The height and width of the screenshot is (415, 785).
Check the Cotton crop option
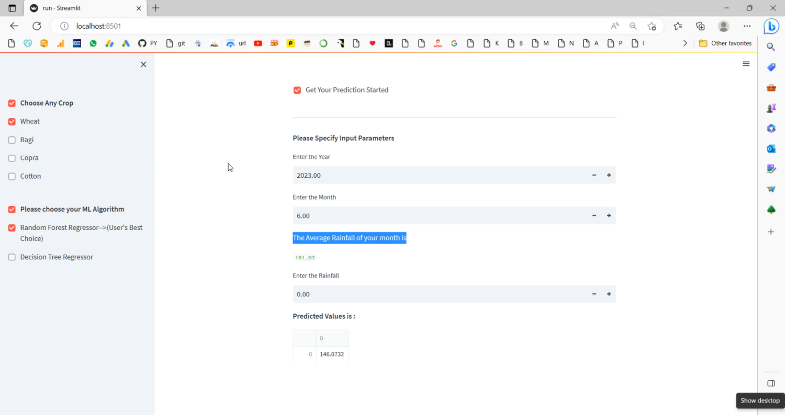12,177
